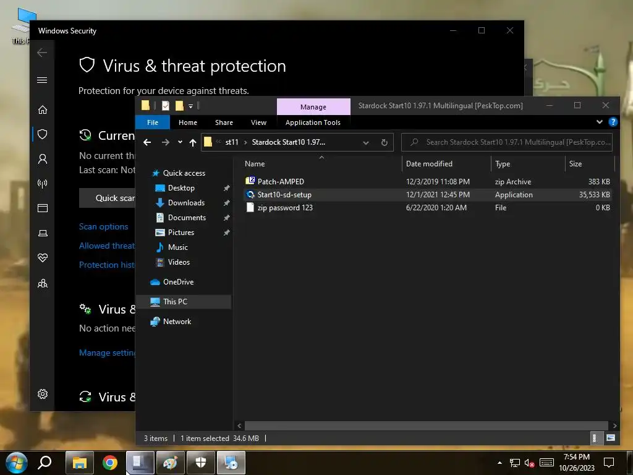The height and width of the screenshot is (475, 633).
Task: Open Manage settings link
Action: 108,353
